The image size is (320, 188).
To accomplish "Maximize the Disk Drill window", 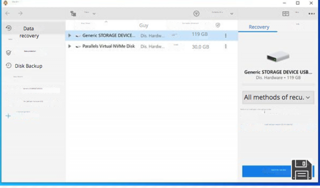I will (x=298, y=3).
